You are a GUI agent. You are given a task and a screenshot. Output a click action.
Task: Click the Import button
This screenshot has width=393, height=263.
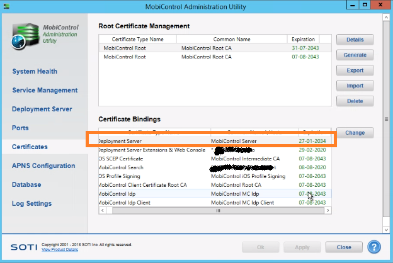tap(355, 86)
